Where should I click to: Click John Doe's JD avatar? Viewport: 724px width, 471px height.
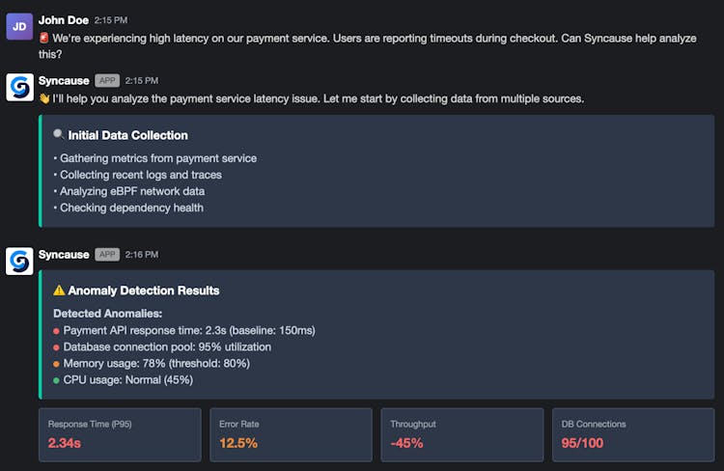point(19,26)
